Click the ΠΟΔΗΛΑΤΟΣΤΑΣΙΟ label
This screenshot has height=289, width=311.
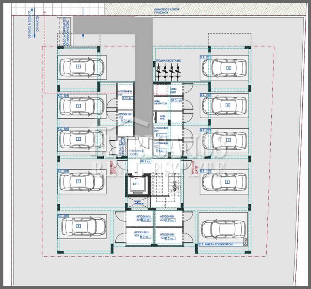pos(168,61)
